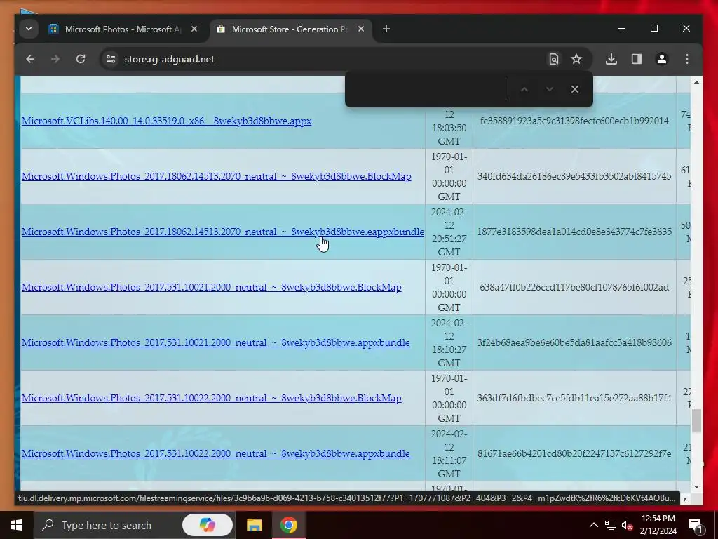Select hash 81671ae66b4201cd80b20f2247137c6127292f7e
The image size is (718, 539).
tap(574, 454)
